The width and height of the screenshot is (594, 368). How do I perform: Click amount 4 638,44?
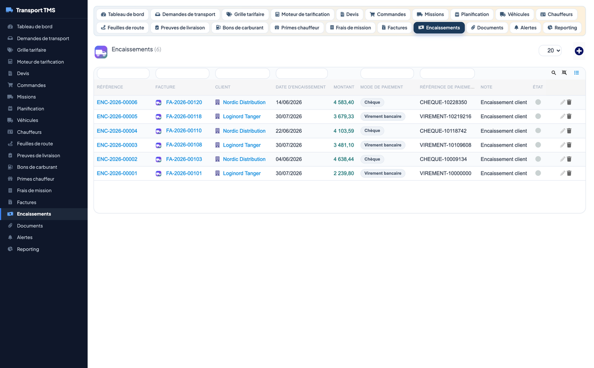(344, 159)
